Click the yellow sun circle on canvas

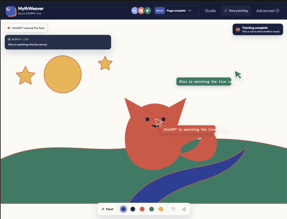pos(63,74)
